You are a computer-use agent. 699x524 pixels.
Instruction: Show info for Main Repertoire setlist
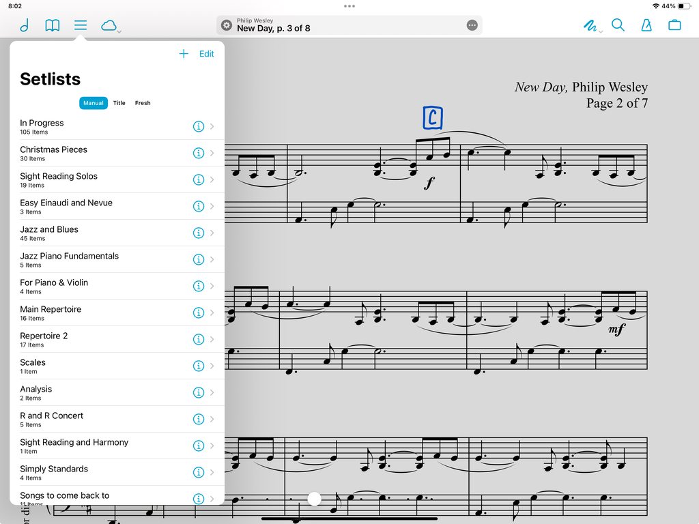[199, 312]
